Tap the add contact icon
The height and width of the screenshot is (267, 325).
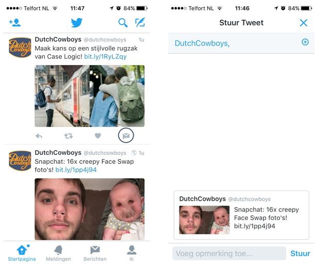pos(15,23)
